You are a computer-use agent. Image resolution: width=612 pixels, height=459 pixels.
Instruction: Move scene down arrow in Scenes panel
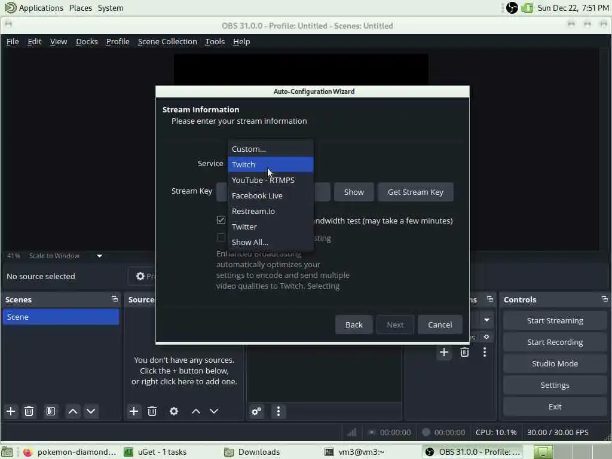[91, 411]
